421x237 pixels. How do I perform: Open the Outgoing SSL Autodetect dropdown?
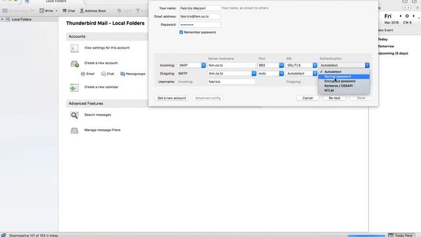point(301,73)
